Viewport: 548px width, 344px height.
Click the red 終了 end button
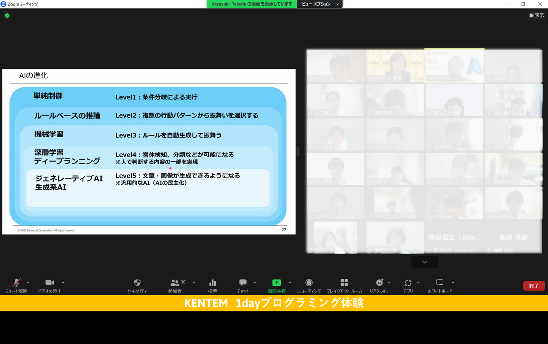534,286
